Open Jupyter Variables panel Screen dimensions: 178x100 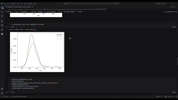[x=70, y=12]
